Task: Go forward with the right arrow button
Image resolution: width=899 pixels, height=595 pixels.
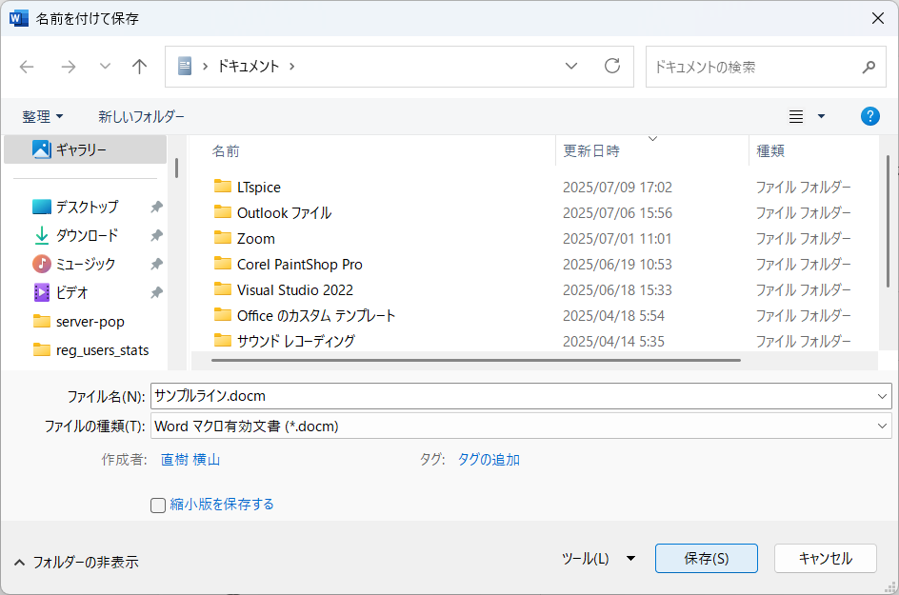Action: click(x=69, y=67)
